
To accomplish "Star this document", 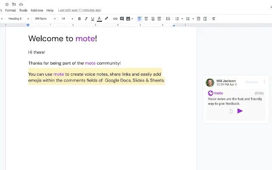I will coord(7,4).
